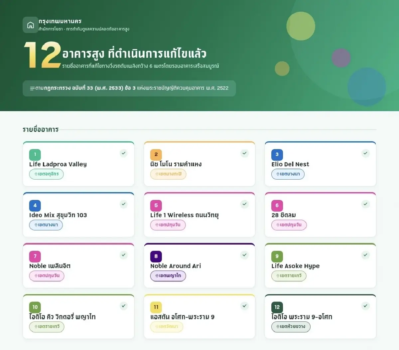Click the รายชื่ออาคาร section heading
399x350 pixels.
click(x=41, y=129)
